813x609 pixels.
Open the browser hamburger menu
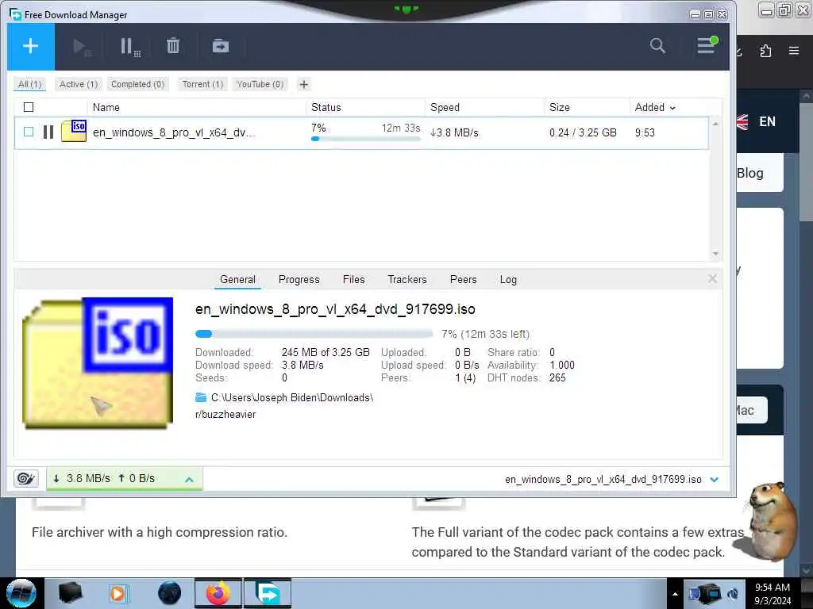(x=794, y=51)
